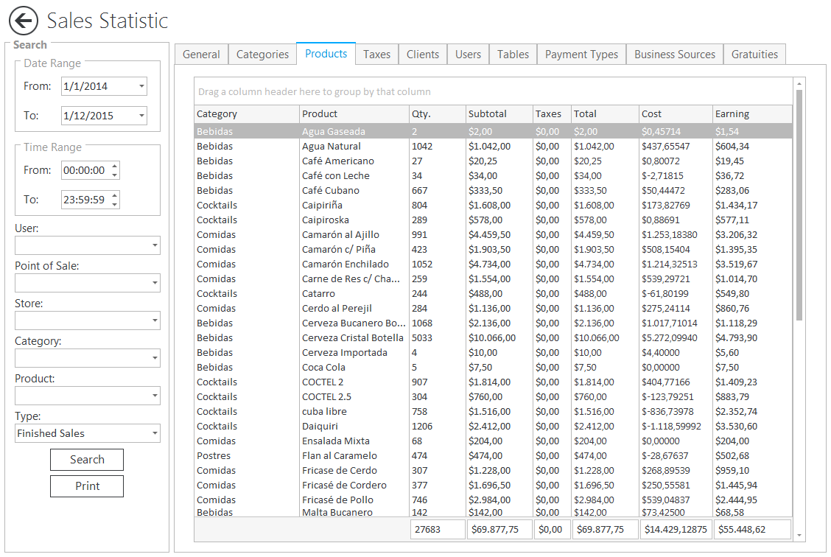Open the From date picker dropdown
Screen dimensions: 831x557
coord(141,86)
